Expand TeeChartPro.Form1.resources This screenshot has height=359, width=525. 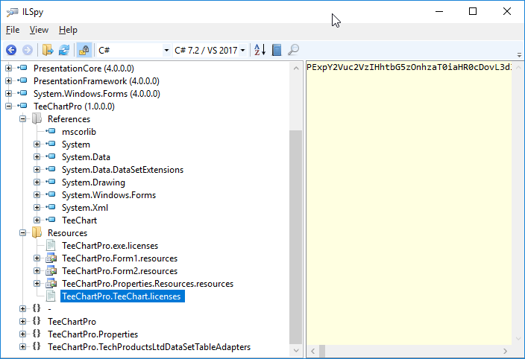point(37,258)
